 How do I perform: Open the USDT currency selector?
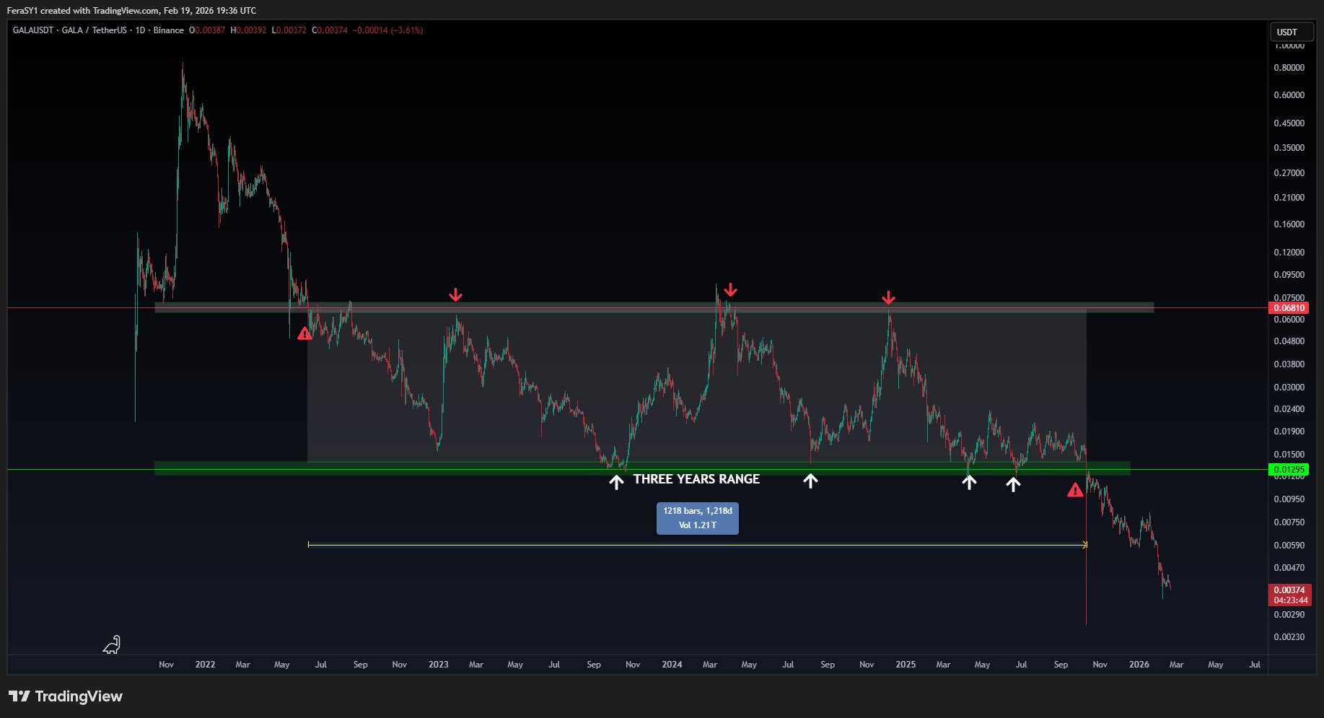(x=1287, y=32)
